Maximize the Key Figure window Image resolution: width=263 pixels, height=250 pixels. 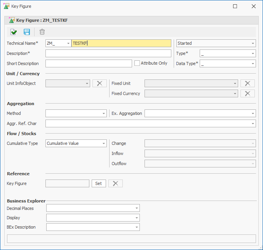click(x=235, y=6)
